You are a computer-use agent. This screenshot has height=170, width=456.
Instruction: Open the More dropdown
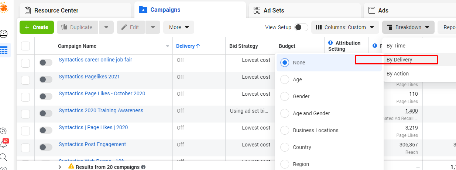(179, 27)
